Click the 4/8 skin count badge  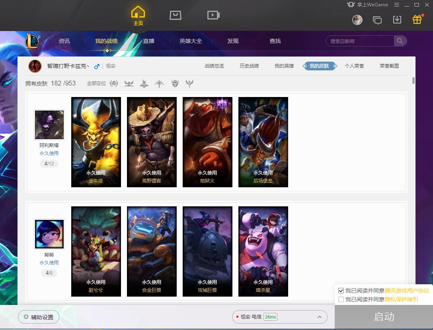tap(49, 273)
